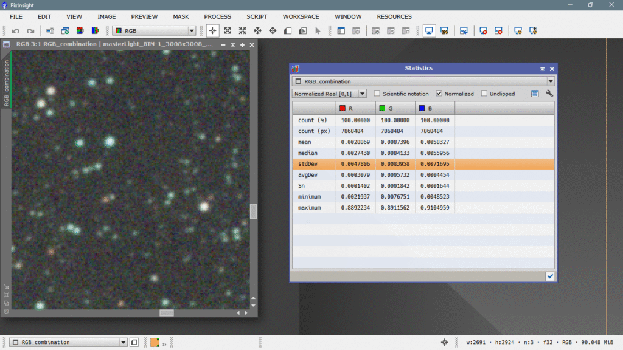Select the stdDev row label
The height and width of the screenshot is (350, 623).
308,164
